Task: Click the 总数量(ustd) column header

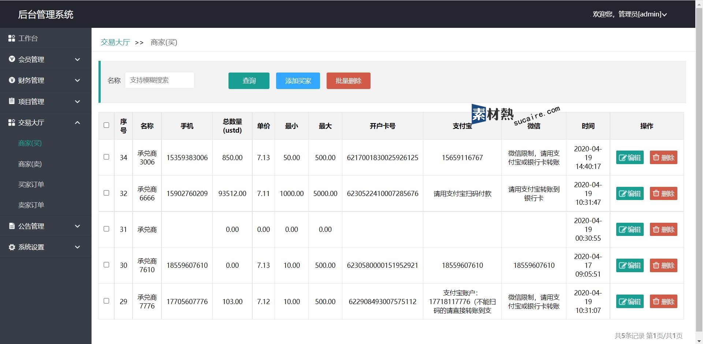Action: 233,126
